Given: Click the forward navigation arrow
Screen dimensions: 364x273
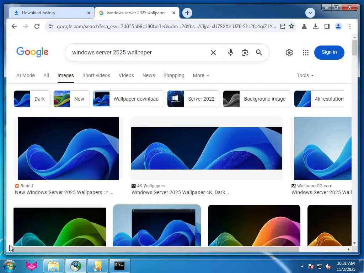Looking at the screenshot, I should (26, 26).
